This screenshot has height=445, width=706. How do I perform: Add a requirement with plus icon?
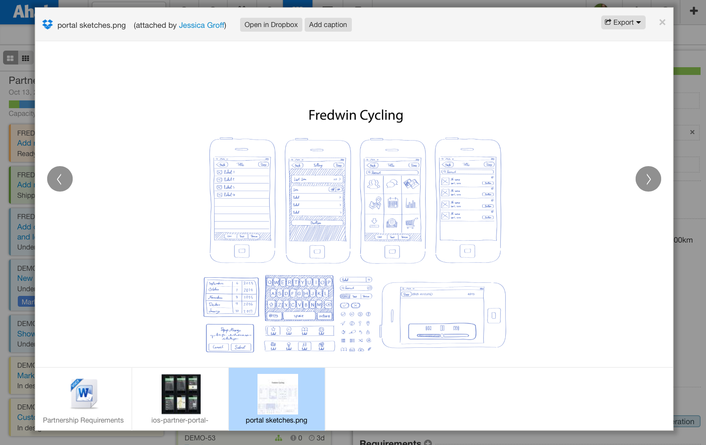(428, 443)
